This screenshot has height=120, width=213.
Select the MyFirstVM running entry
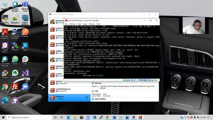70,98
